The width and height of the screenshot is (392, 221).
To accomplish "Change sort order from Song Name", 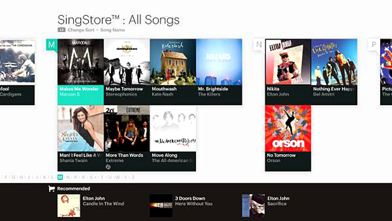I will coord(113,30).
